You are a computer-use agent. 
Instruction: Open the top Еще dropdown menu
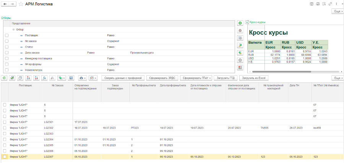338,11
